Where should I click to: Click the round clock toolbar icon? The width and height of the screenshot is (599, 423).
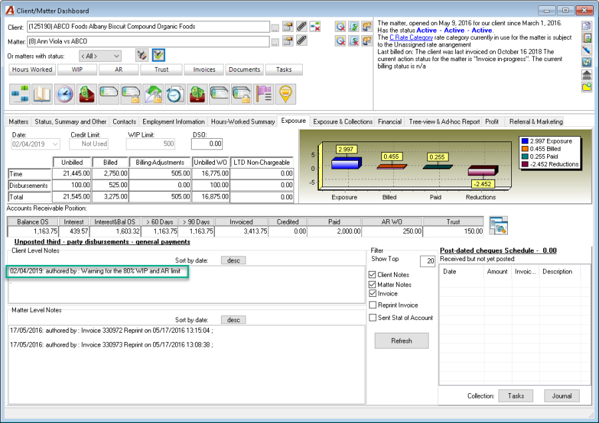click(64, 94)
